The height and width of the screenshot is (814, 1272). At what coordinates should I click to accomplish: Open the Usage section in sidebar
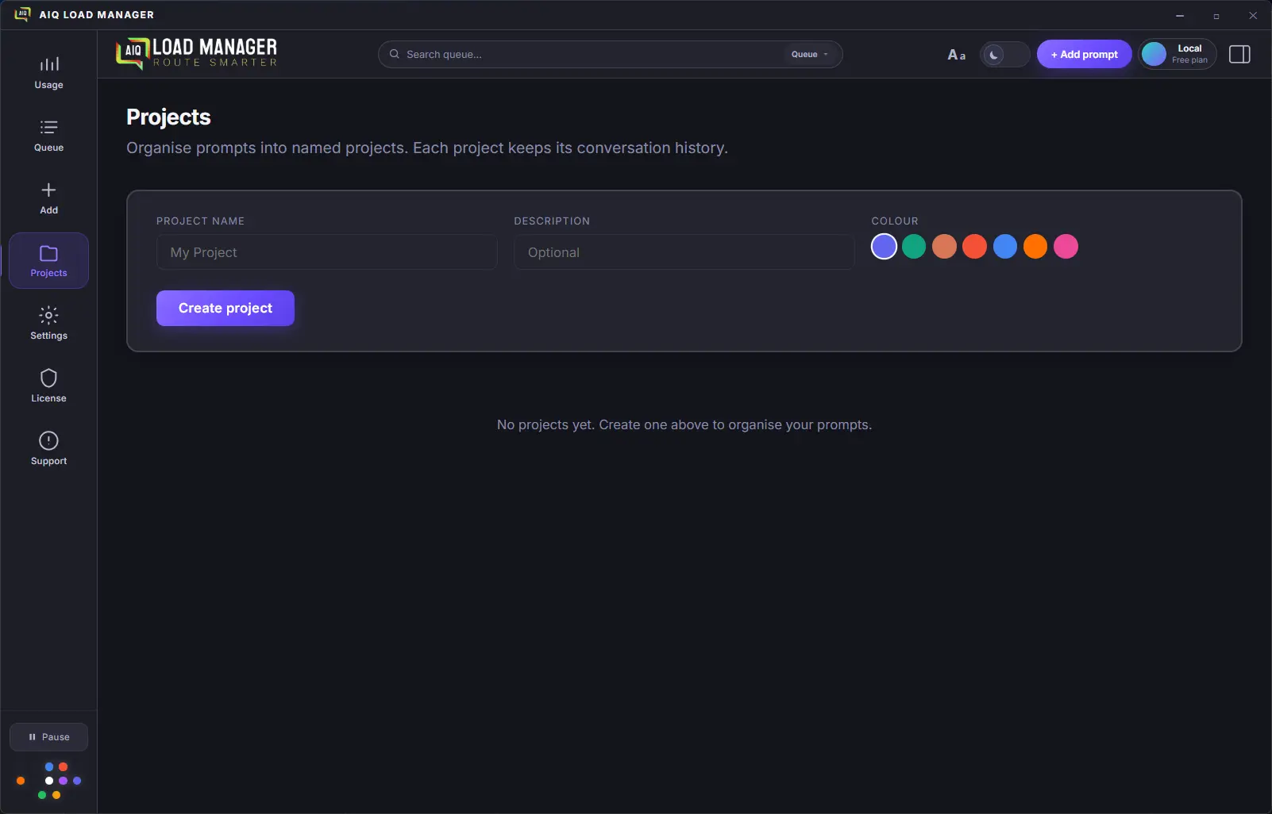pos(48,72)
